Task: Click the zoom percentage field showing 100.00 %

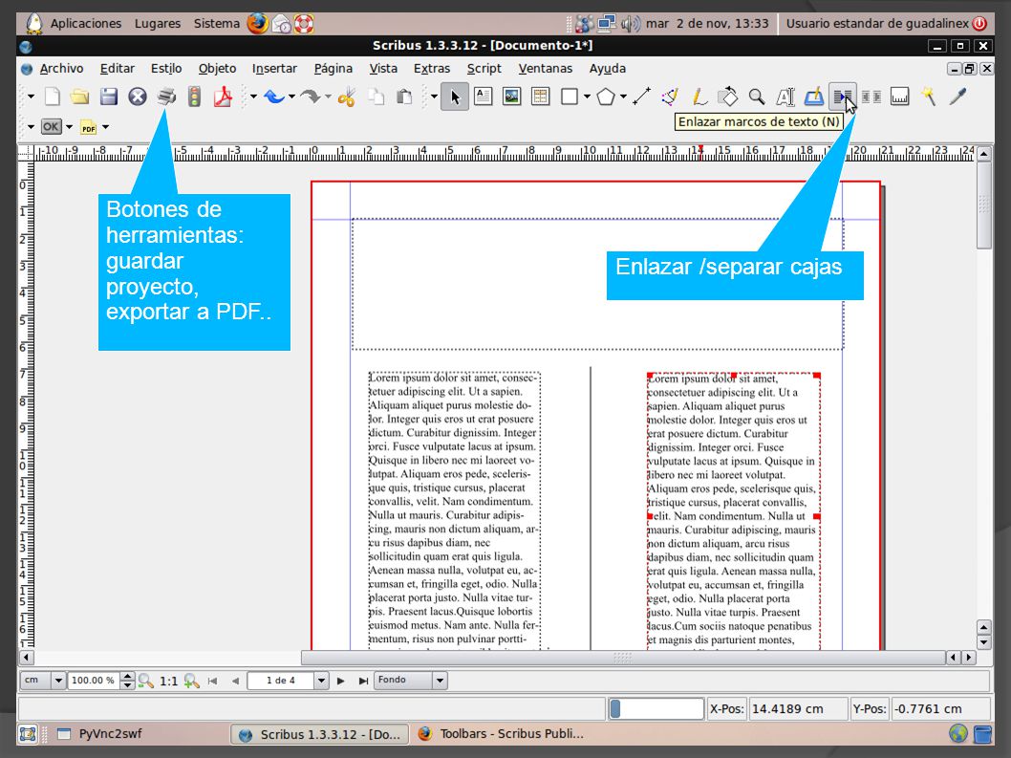Action: [95, 681]
